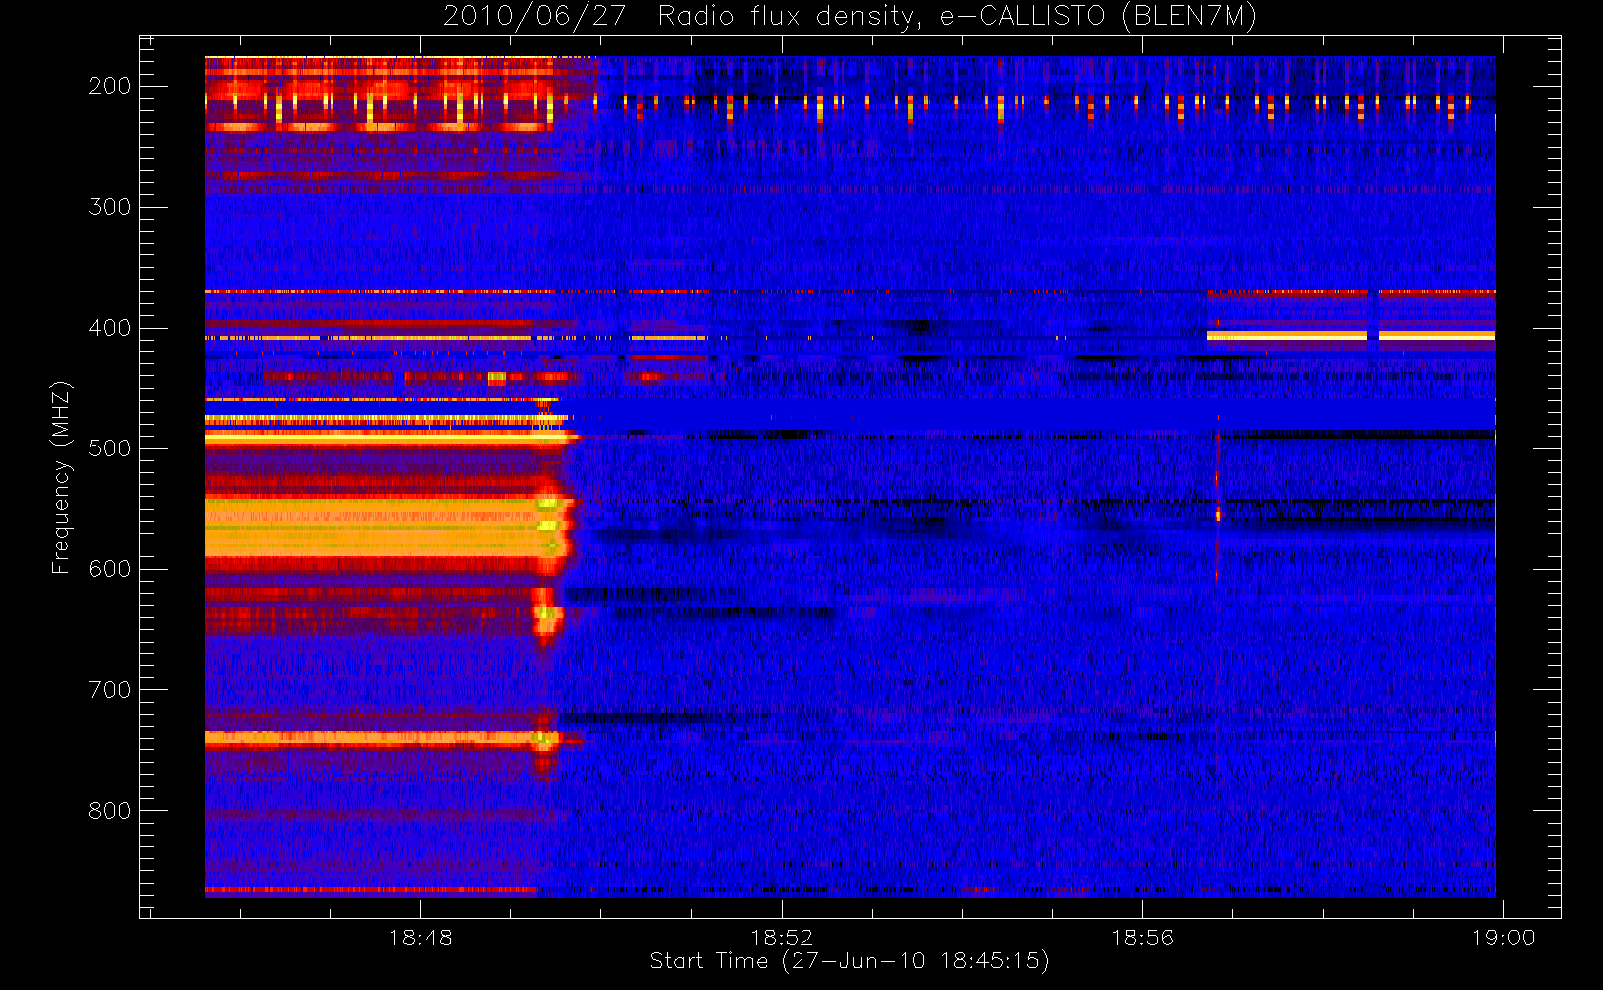Click the 700 frequency tick label
Screen dimensions: 1603x990
click(x=110, y=690)
